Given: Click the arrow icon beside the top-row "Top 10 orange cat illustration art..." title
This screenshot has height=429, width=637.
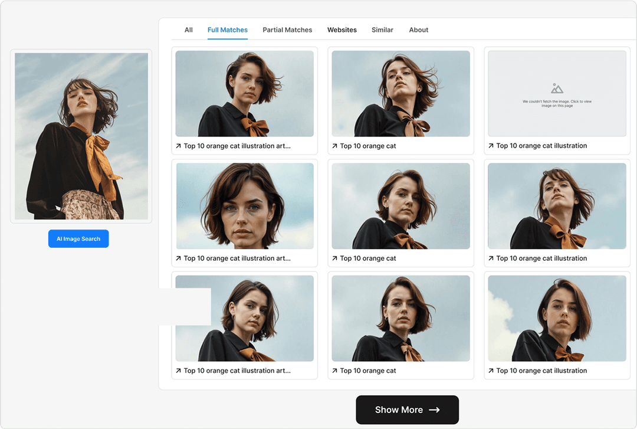Looking at the screenshot, I should pos(178,146).
